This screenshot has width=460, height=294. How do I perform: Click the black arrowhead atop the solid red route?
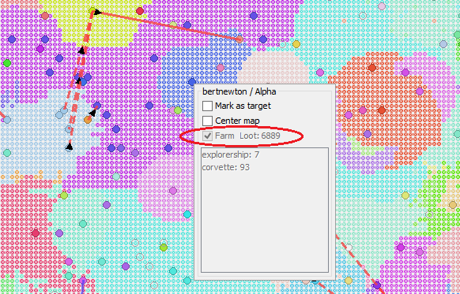click(x=97, y=12)
